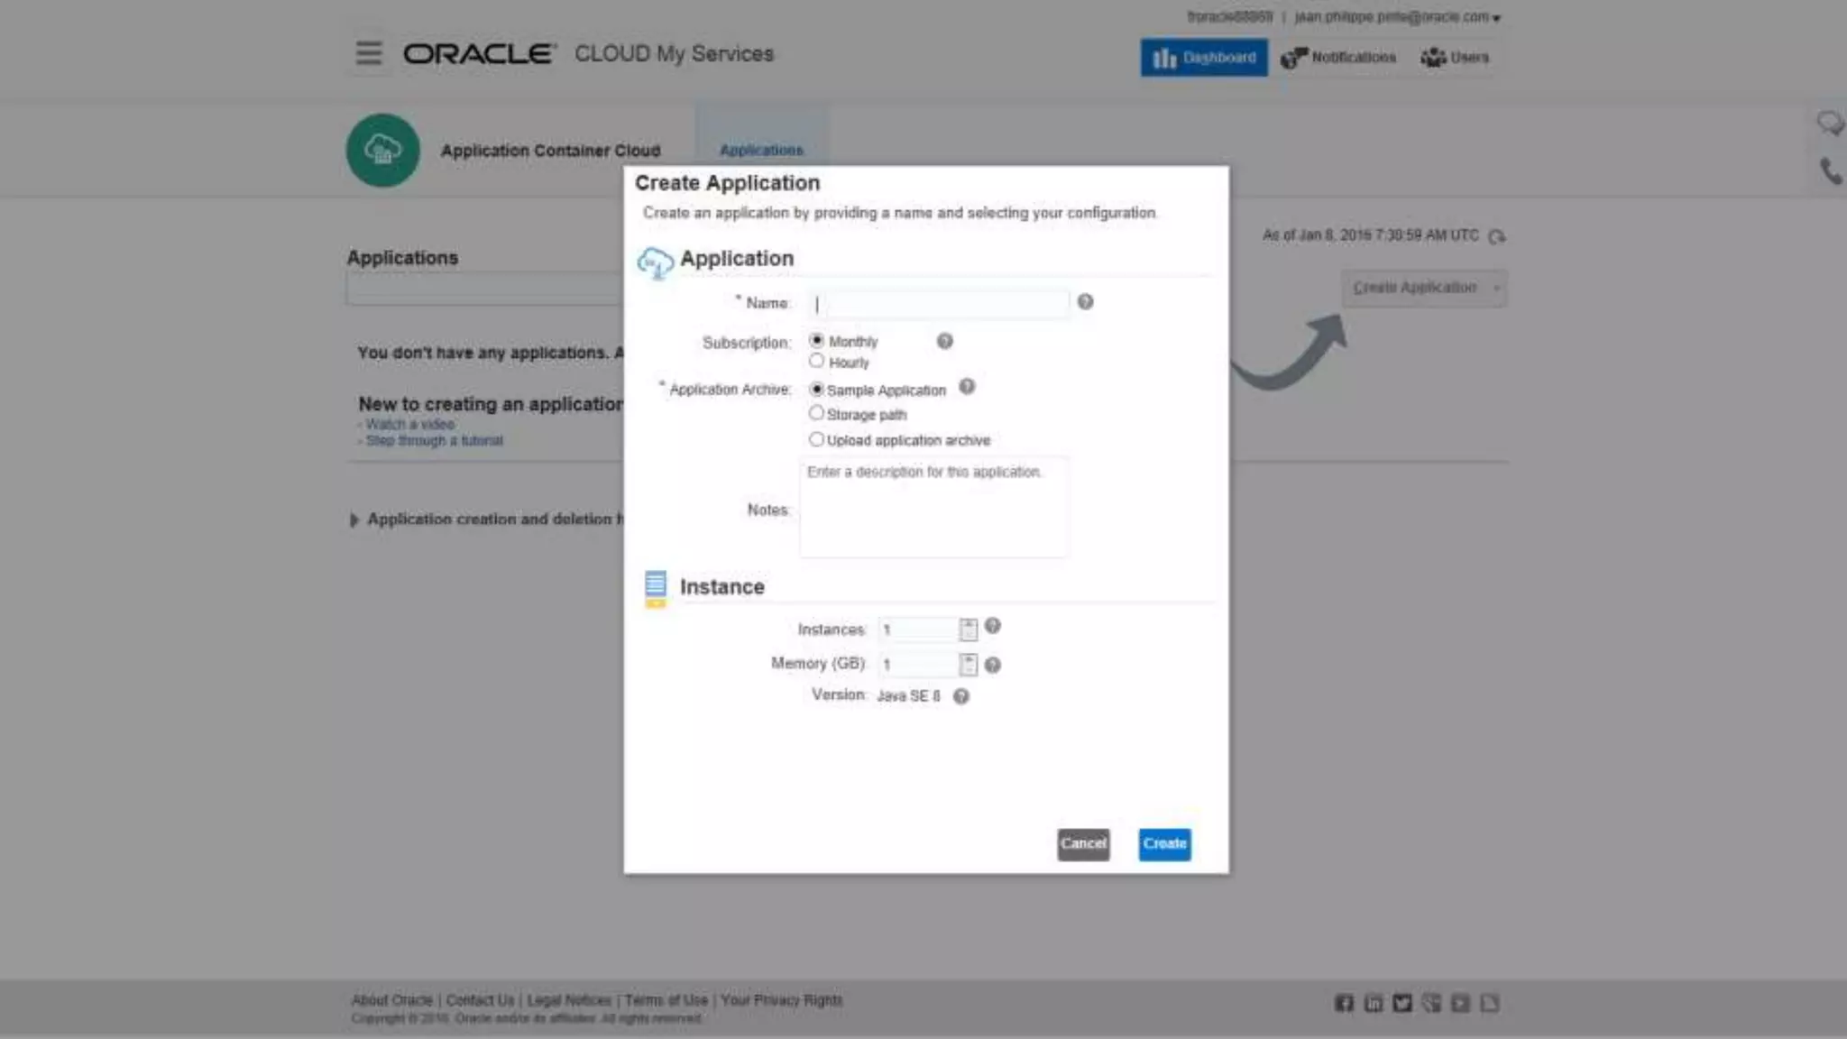The width and height of the screenshot is (1847, 1039).
Task: Click the 'Java SE 8' version value
Action: [x=908, y=696]
